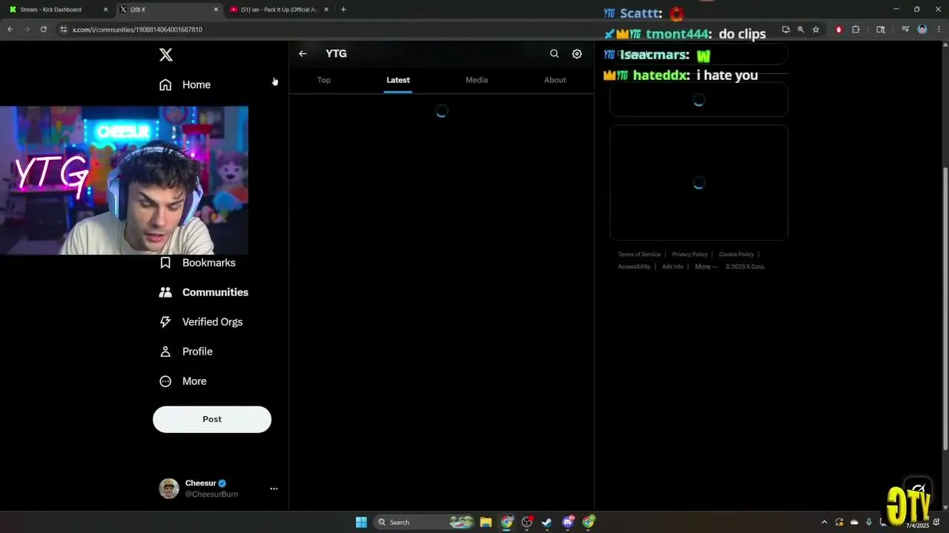The image size is (949, 533).
Task: Open Discord from the taskbar
Action: click(x=568, y=522)
